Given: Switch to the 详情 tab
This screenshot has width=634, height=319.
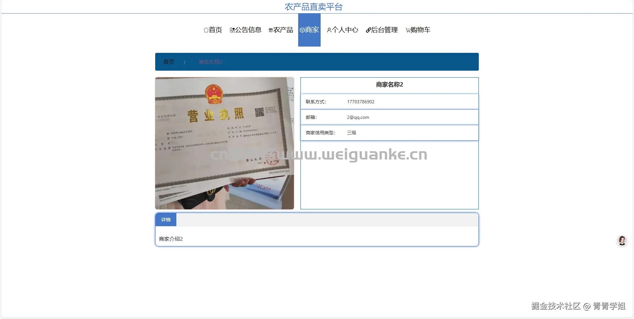Looking at the screenshot, I should (166, 220).
